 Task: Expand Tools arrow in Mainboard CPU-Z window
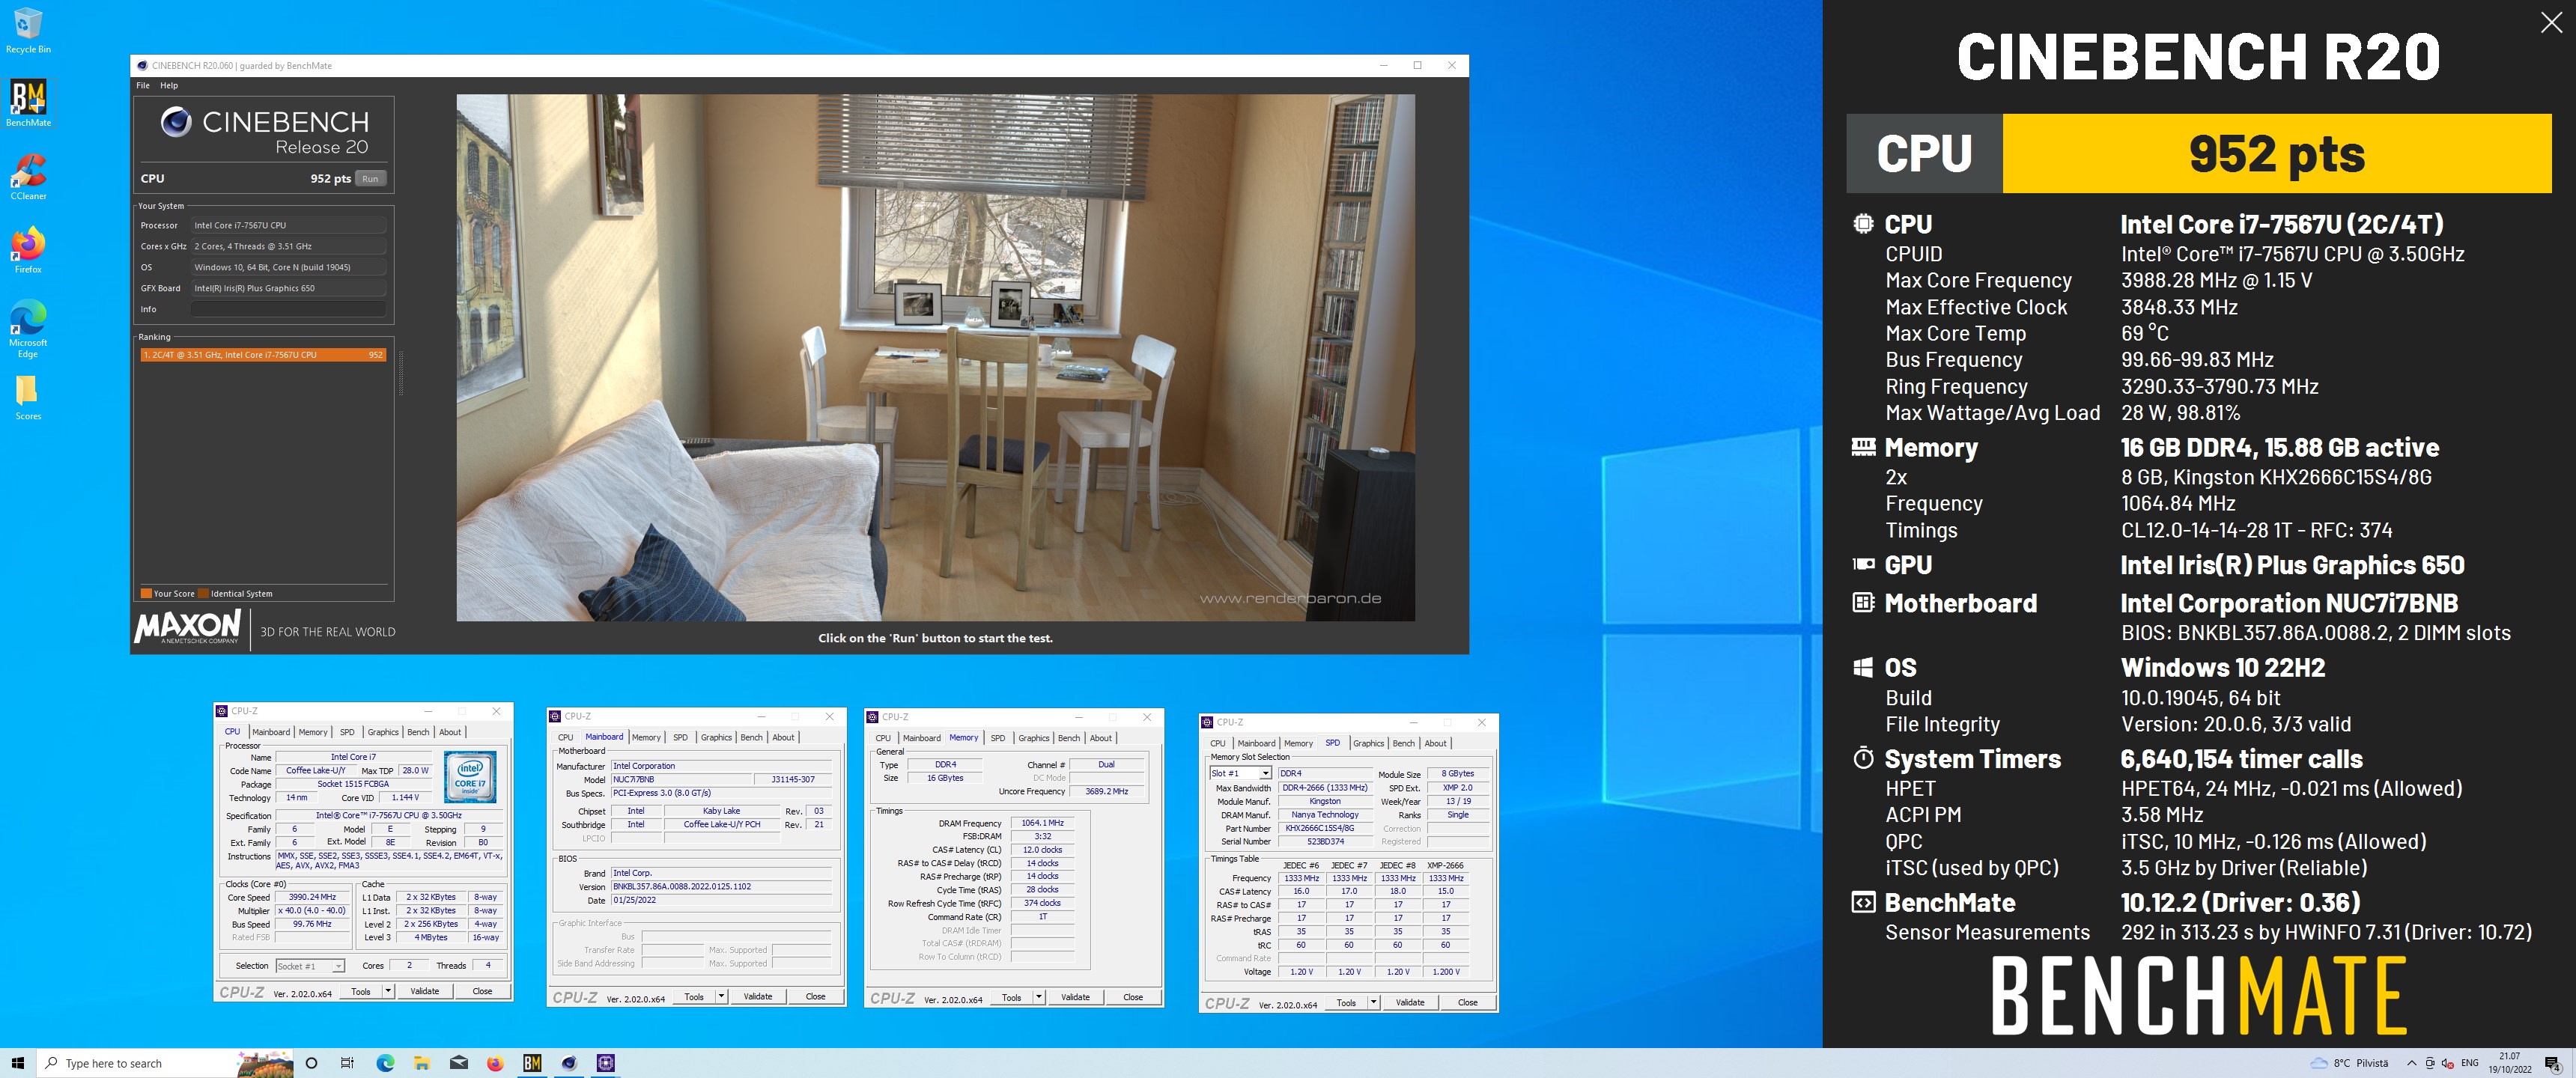(x=721, y=996)
